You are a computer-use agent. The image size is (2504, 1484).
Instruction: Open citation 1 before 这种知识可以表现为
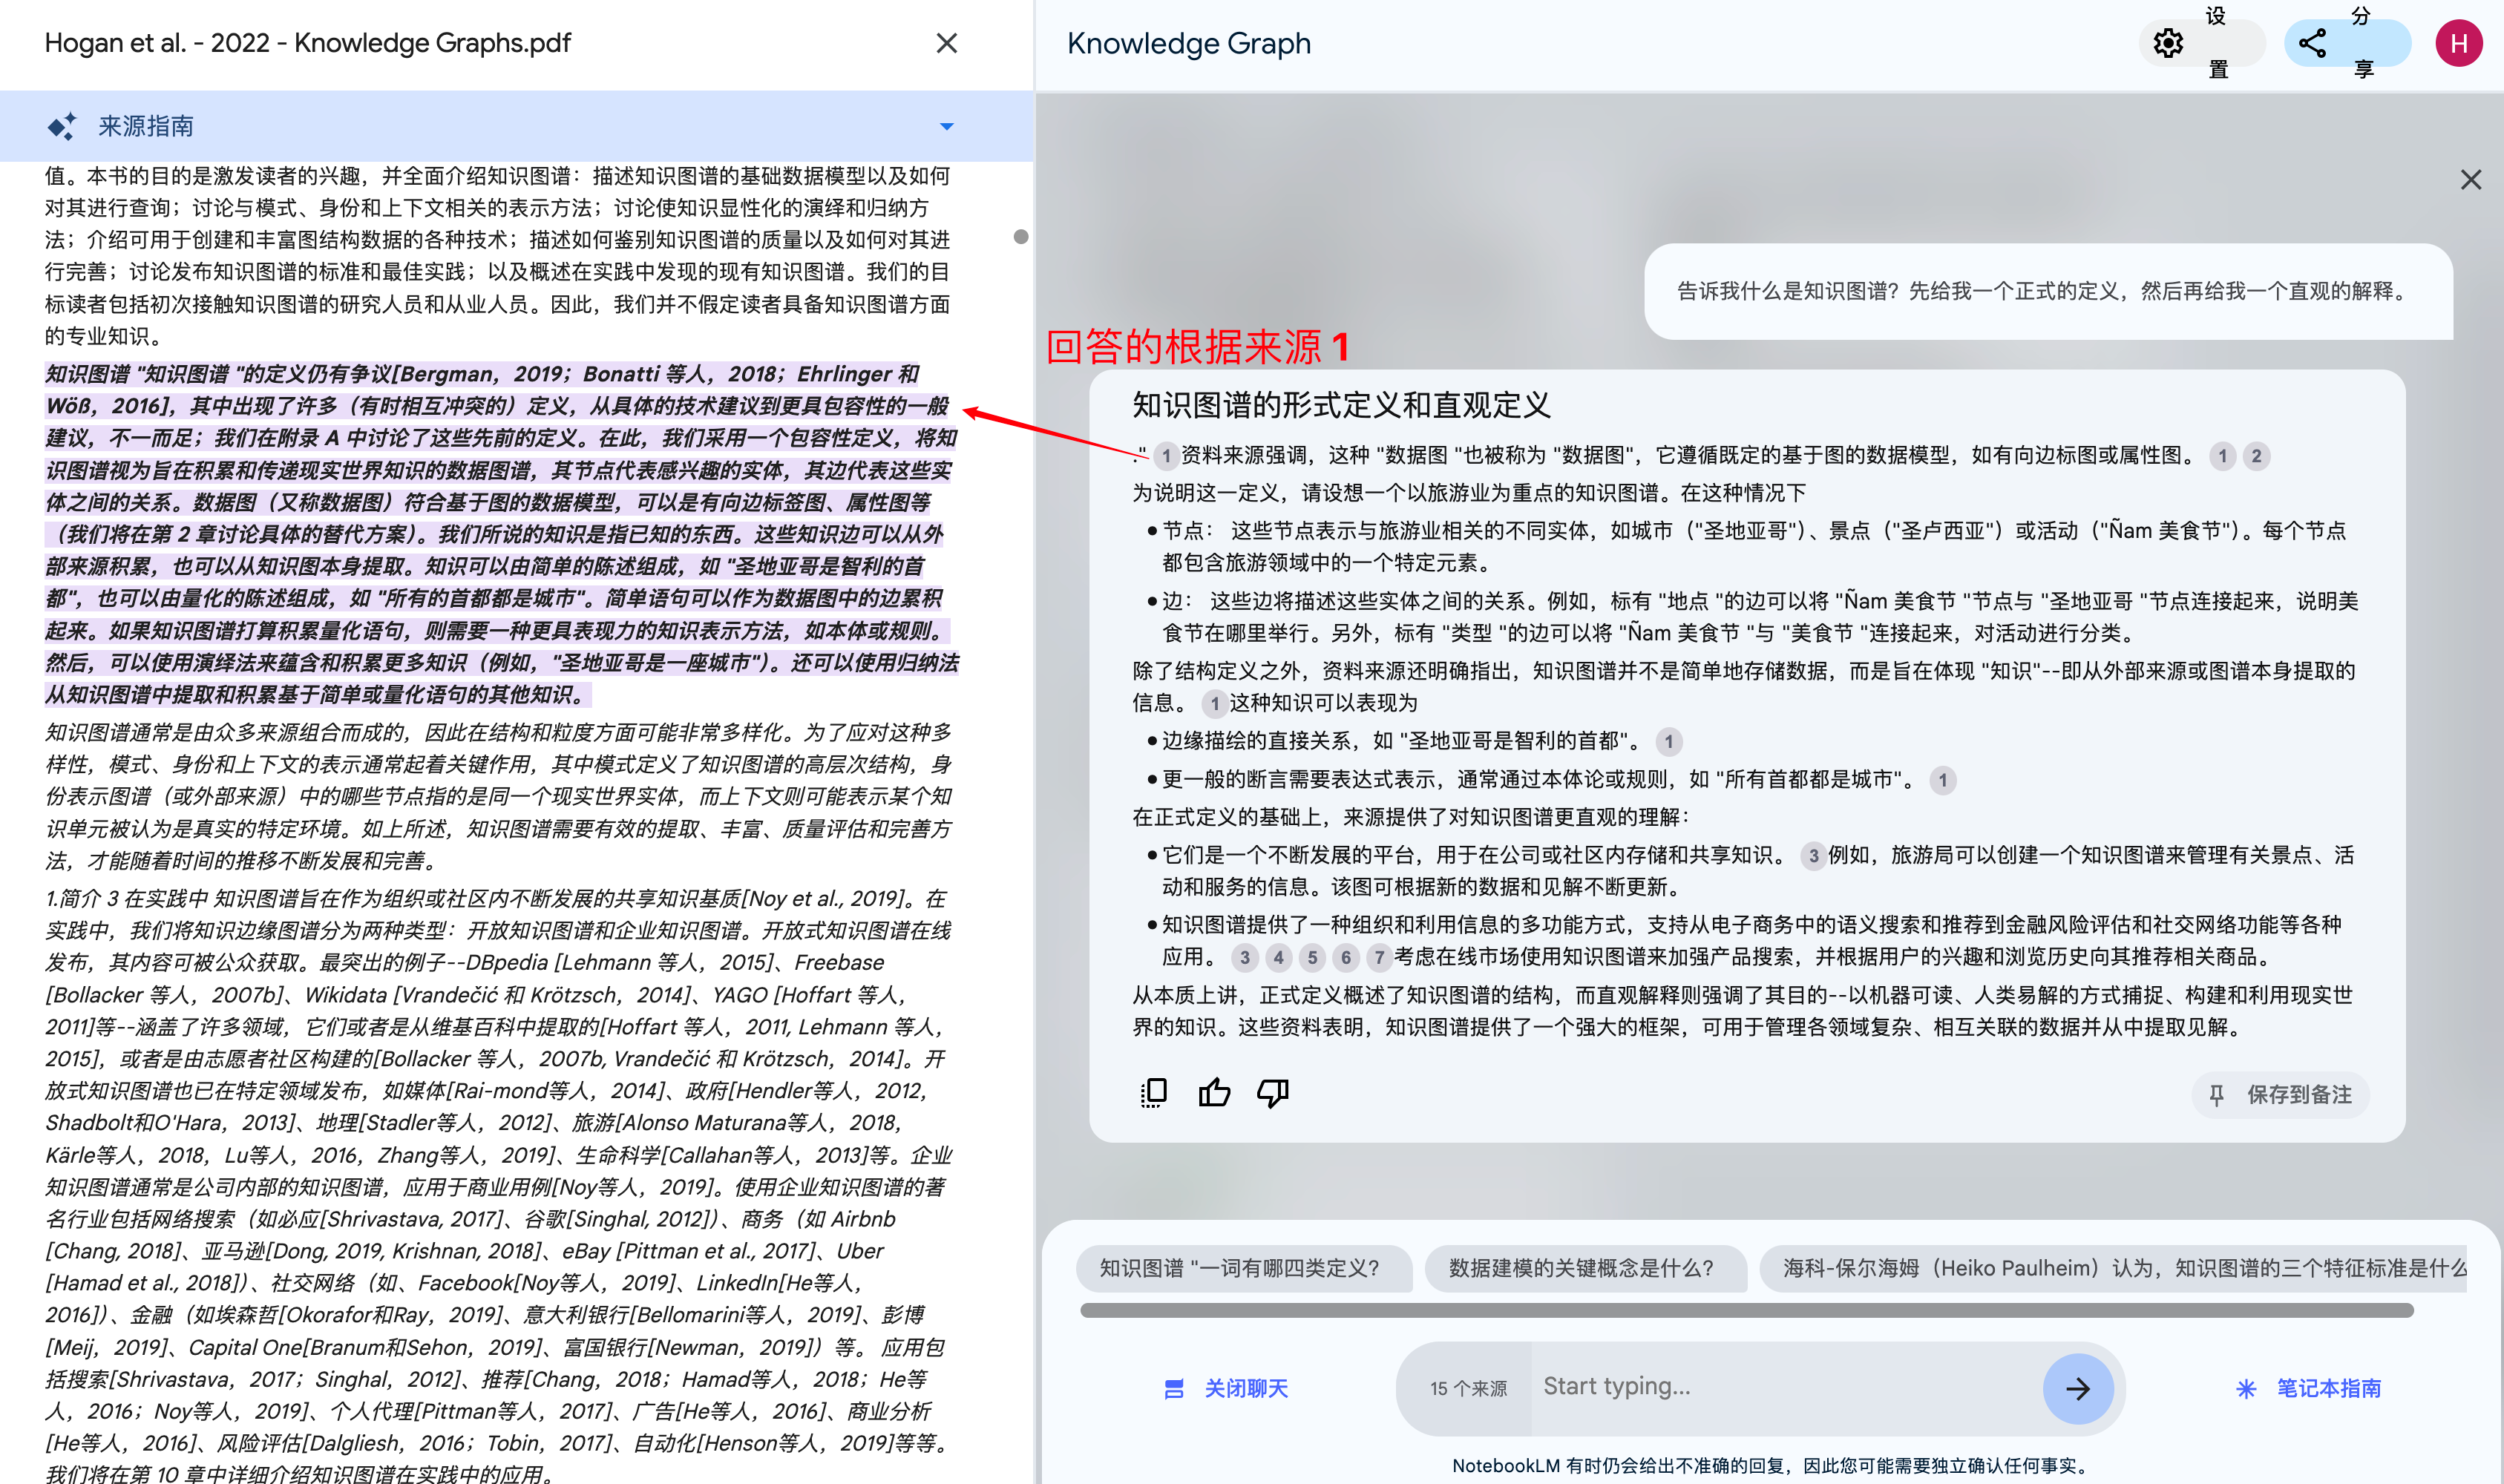click(1214, 704)
